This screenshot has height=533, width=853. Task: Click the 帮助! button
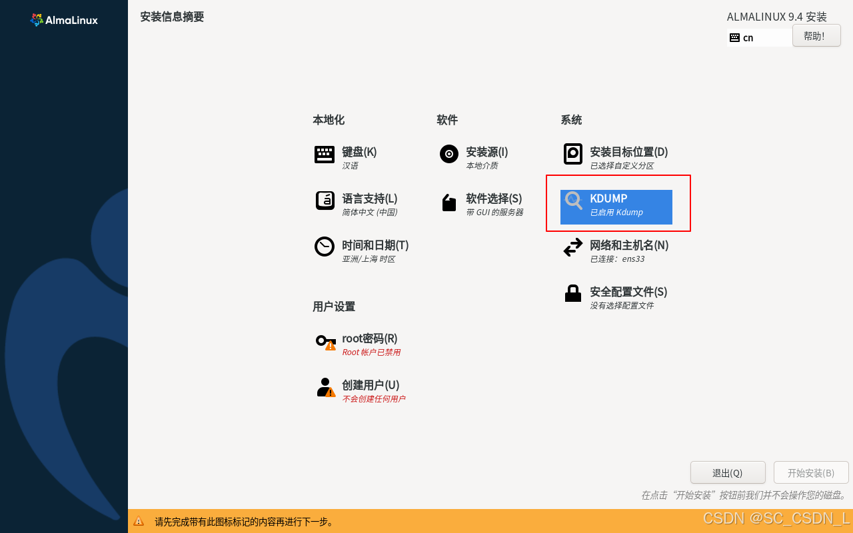[816, 36]
